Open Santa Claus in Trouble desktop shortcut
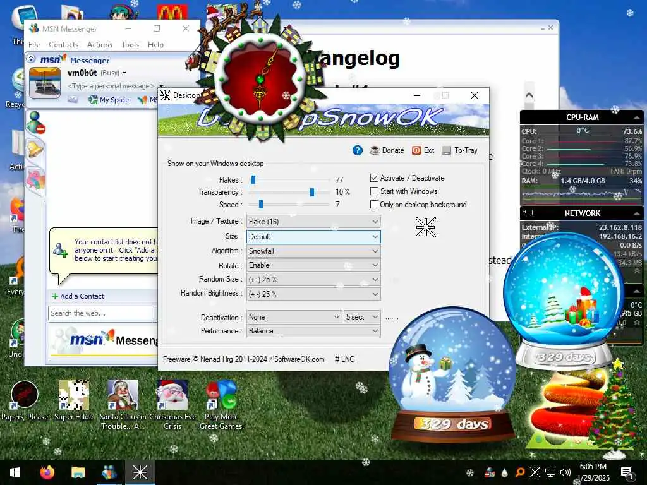Image resolution: width=647 pixels, height=485 pixels. [123, 405]
